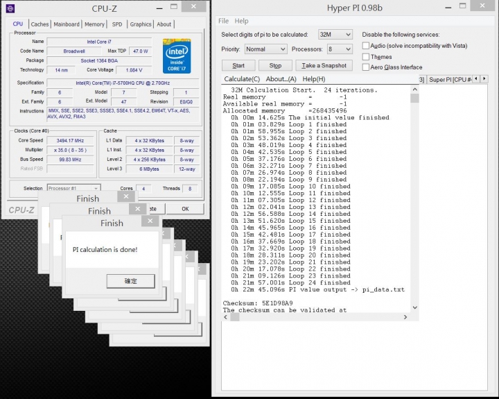Click the Loop 24 finished log line
This screenshot has width=499, height=399.
[291, 282]
